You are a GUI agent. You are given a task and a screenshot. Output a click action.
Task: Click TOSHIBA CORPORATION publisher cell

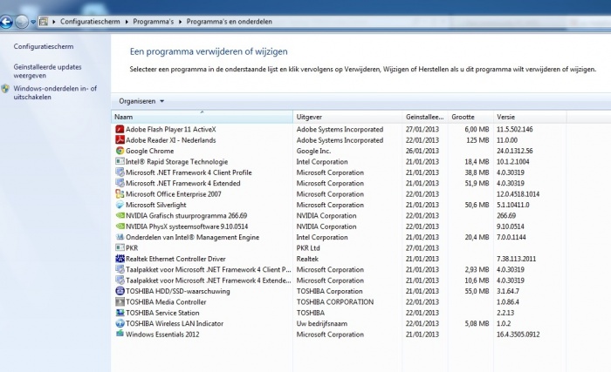tap(334, 302)
